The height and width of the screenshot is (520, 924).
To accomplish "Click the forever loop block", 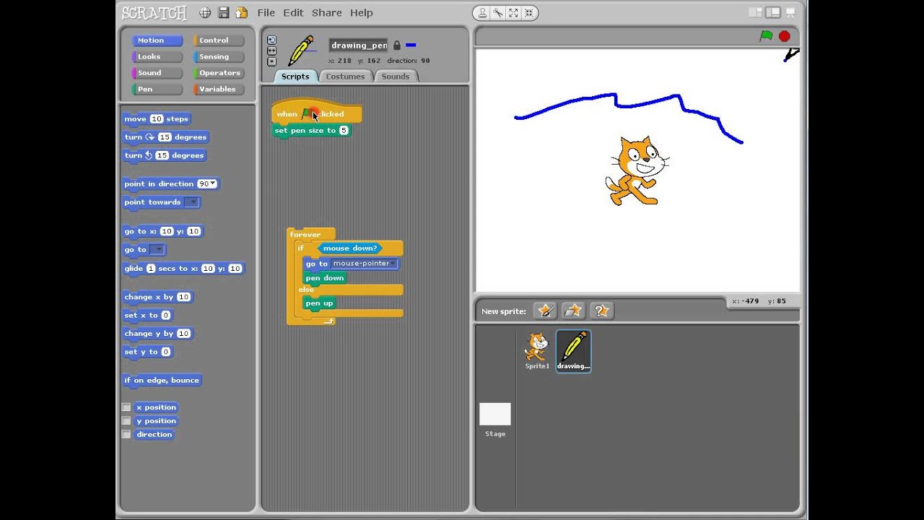I will point(305,235).
